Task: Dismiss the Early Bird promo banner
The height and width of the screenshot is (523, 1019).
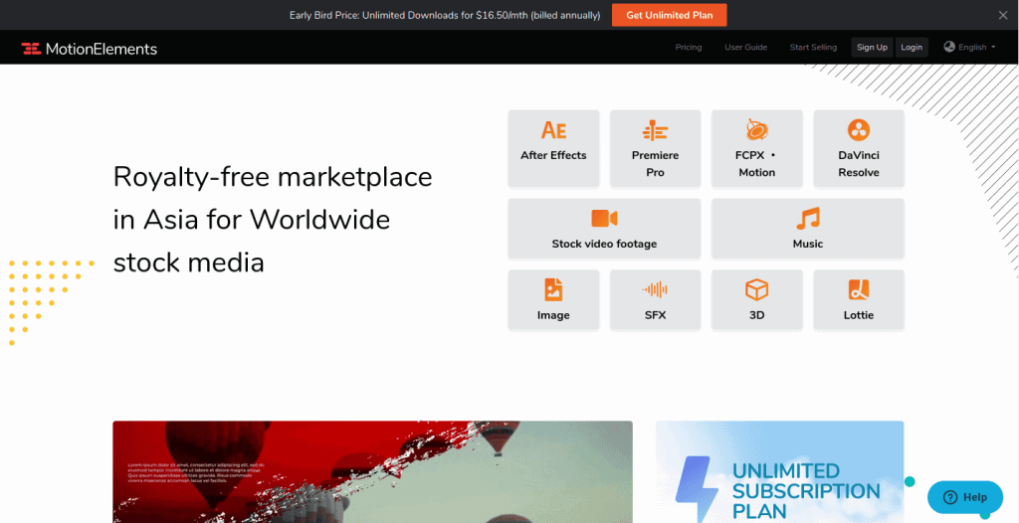Action: pyautogui.click(x=1002, y=15)
